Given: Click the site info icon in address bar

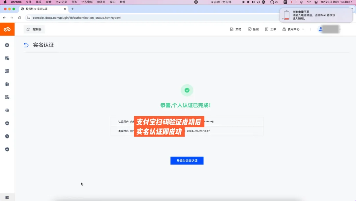Looking at the screenshot, I should (x=28, y=18).
